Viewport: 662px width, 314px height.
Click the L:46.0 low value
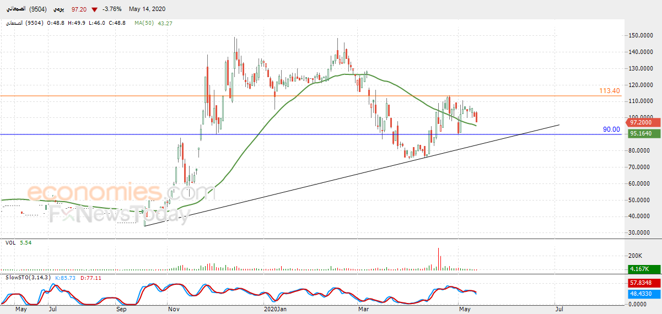(98, 23)
